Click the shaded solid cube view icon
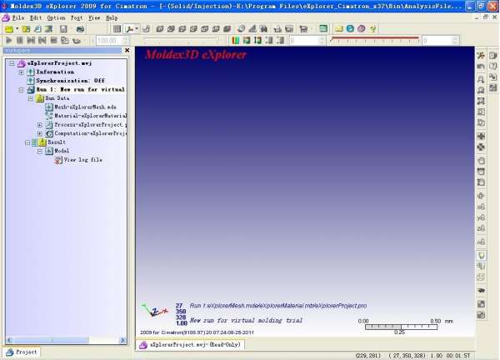Image resolution: width=500 pixels, height=360 pixels. click(x=227, y=29)
